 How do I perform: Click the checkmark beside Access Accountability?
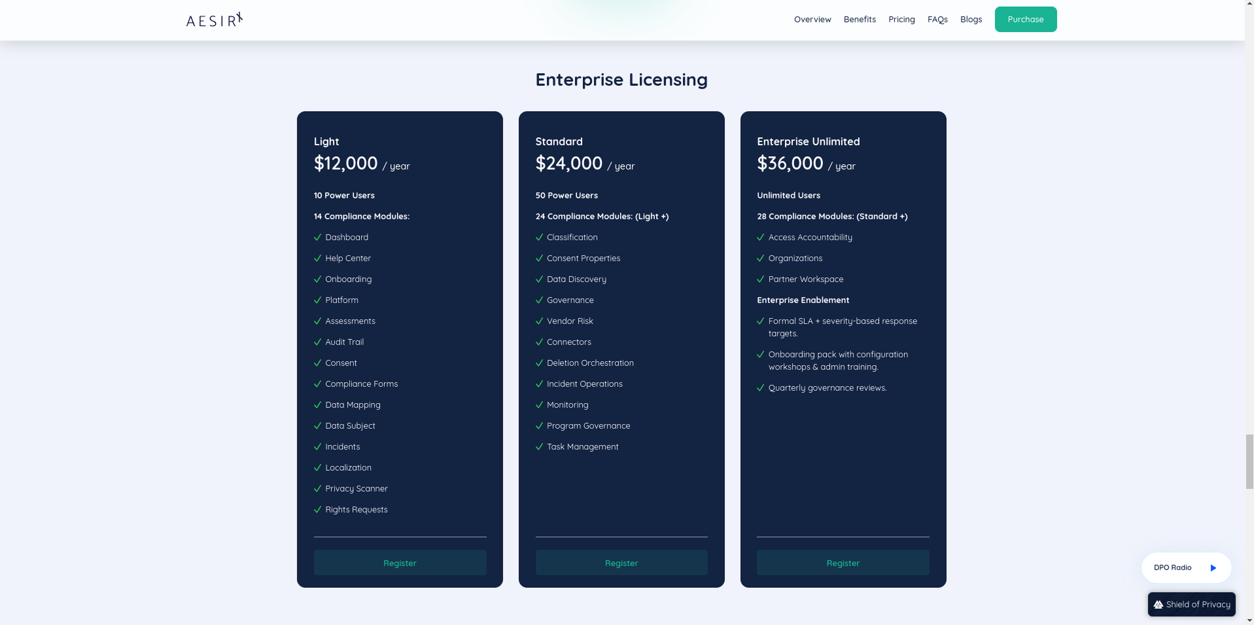tap(761, 238)
